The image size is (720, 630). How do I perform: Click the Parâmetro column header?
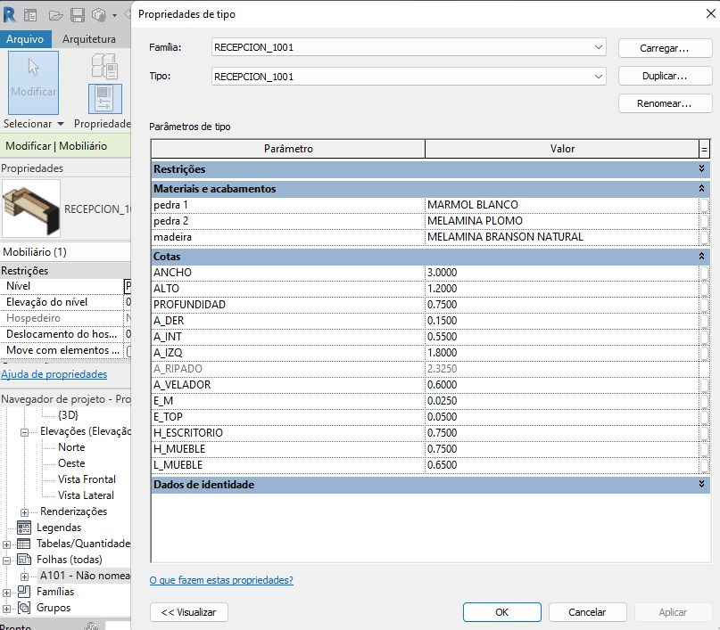click(x=288, y=149)
